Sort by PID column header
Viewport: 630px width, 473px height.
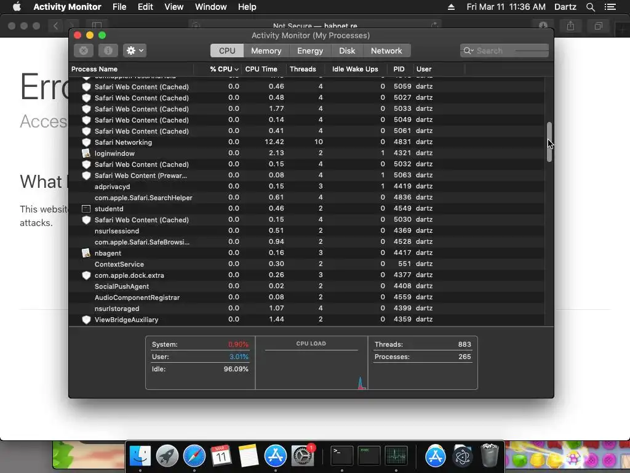coord(399,69)
